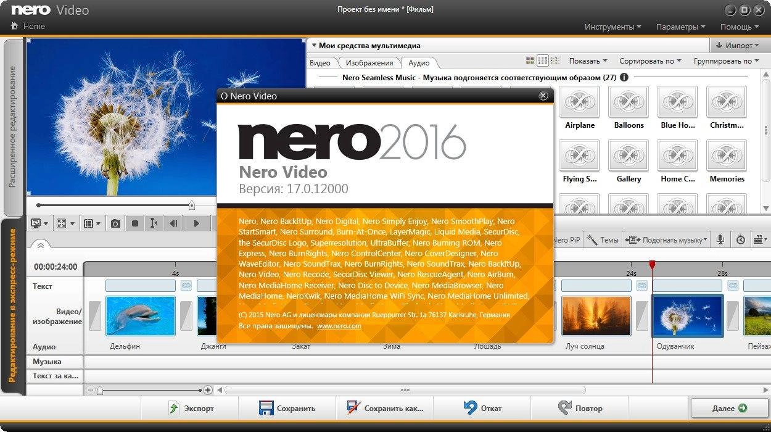
Task: Zoom in timeline with plus icon
Action: click(208, 390)
